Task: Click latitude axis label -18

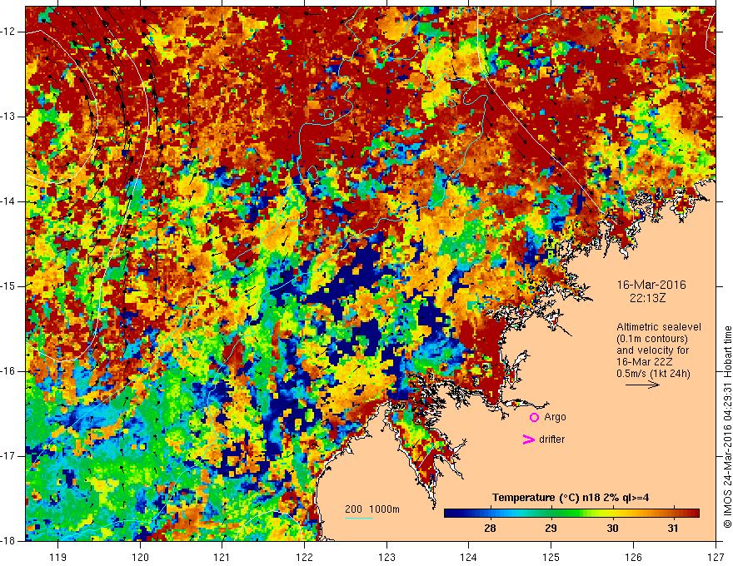Action: 8,541
